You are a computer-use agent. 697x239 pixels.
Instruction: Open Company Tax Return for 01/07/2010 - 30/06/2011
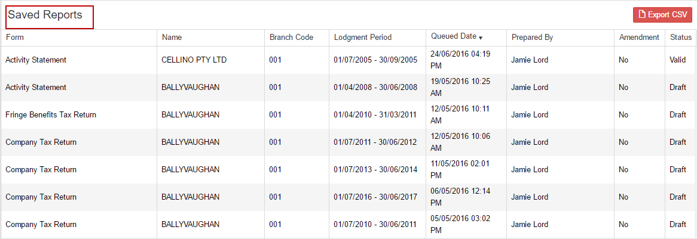click(348, 225)
